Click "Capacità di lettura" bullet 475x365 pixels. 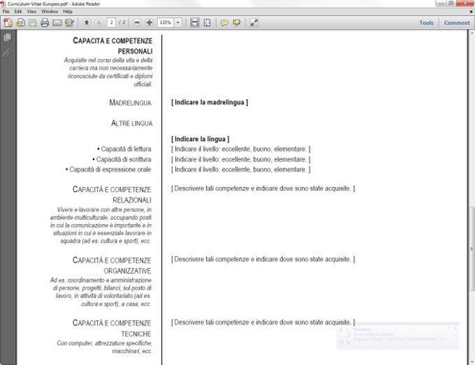[124, 149]
